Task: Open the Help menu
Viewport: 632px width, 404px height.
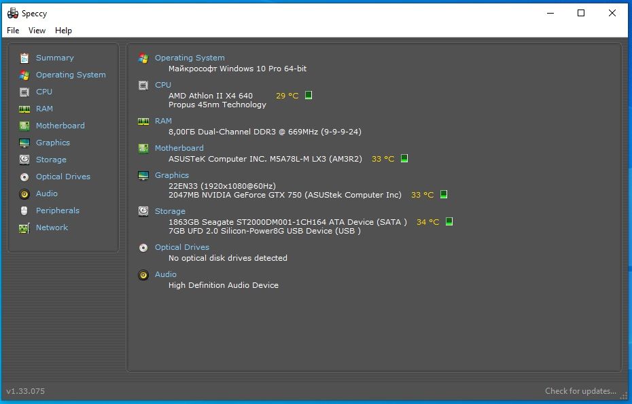Action: click(x=63, y=30)
